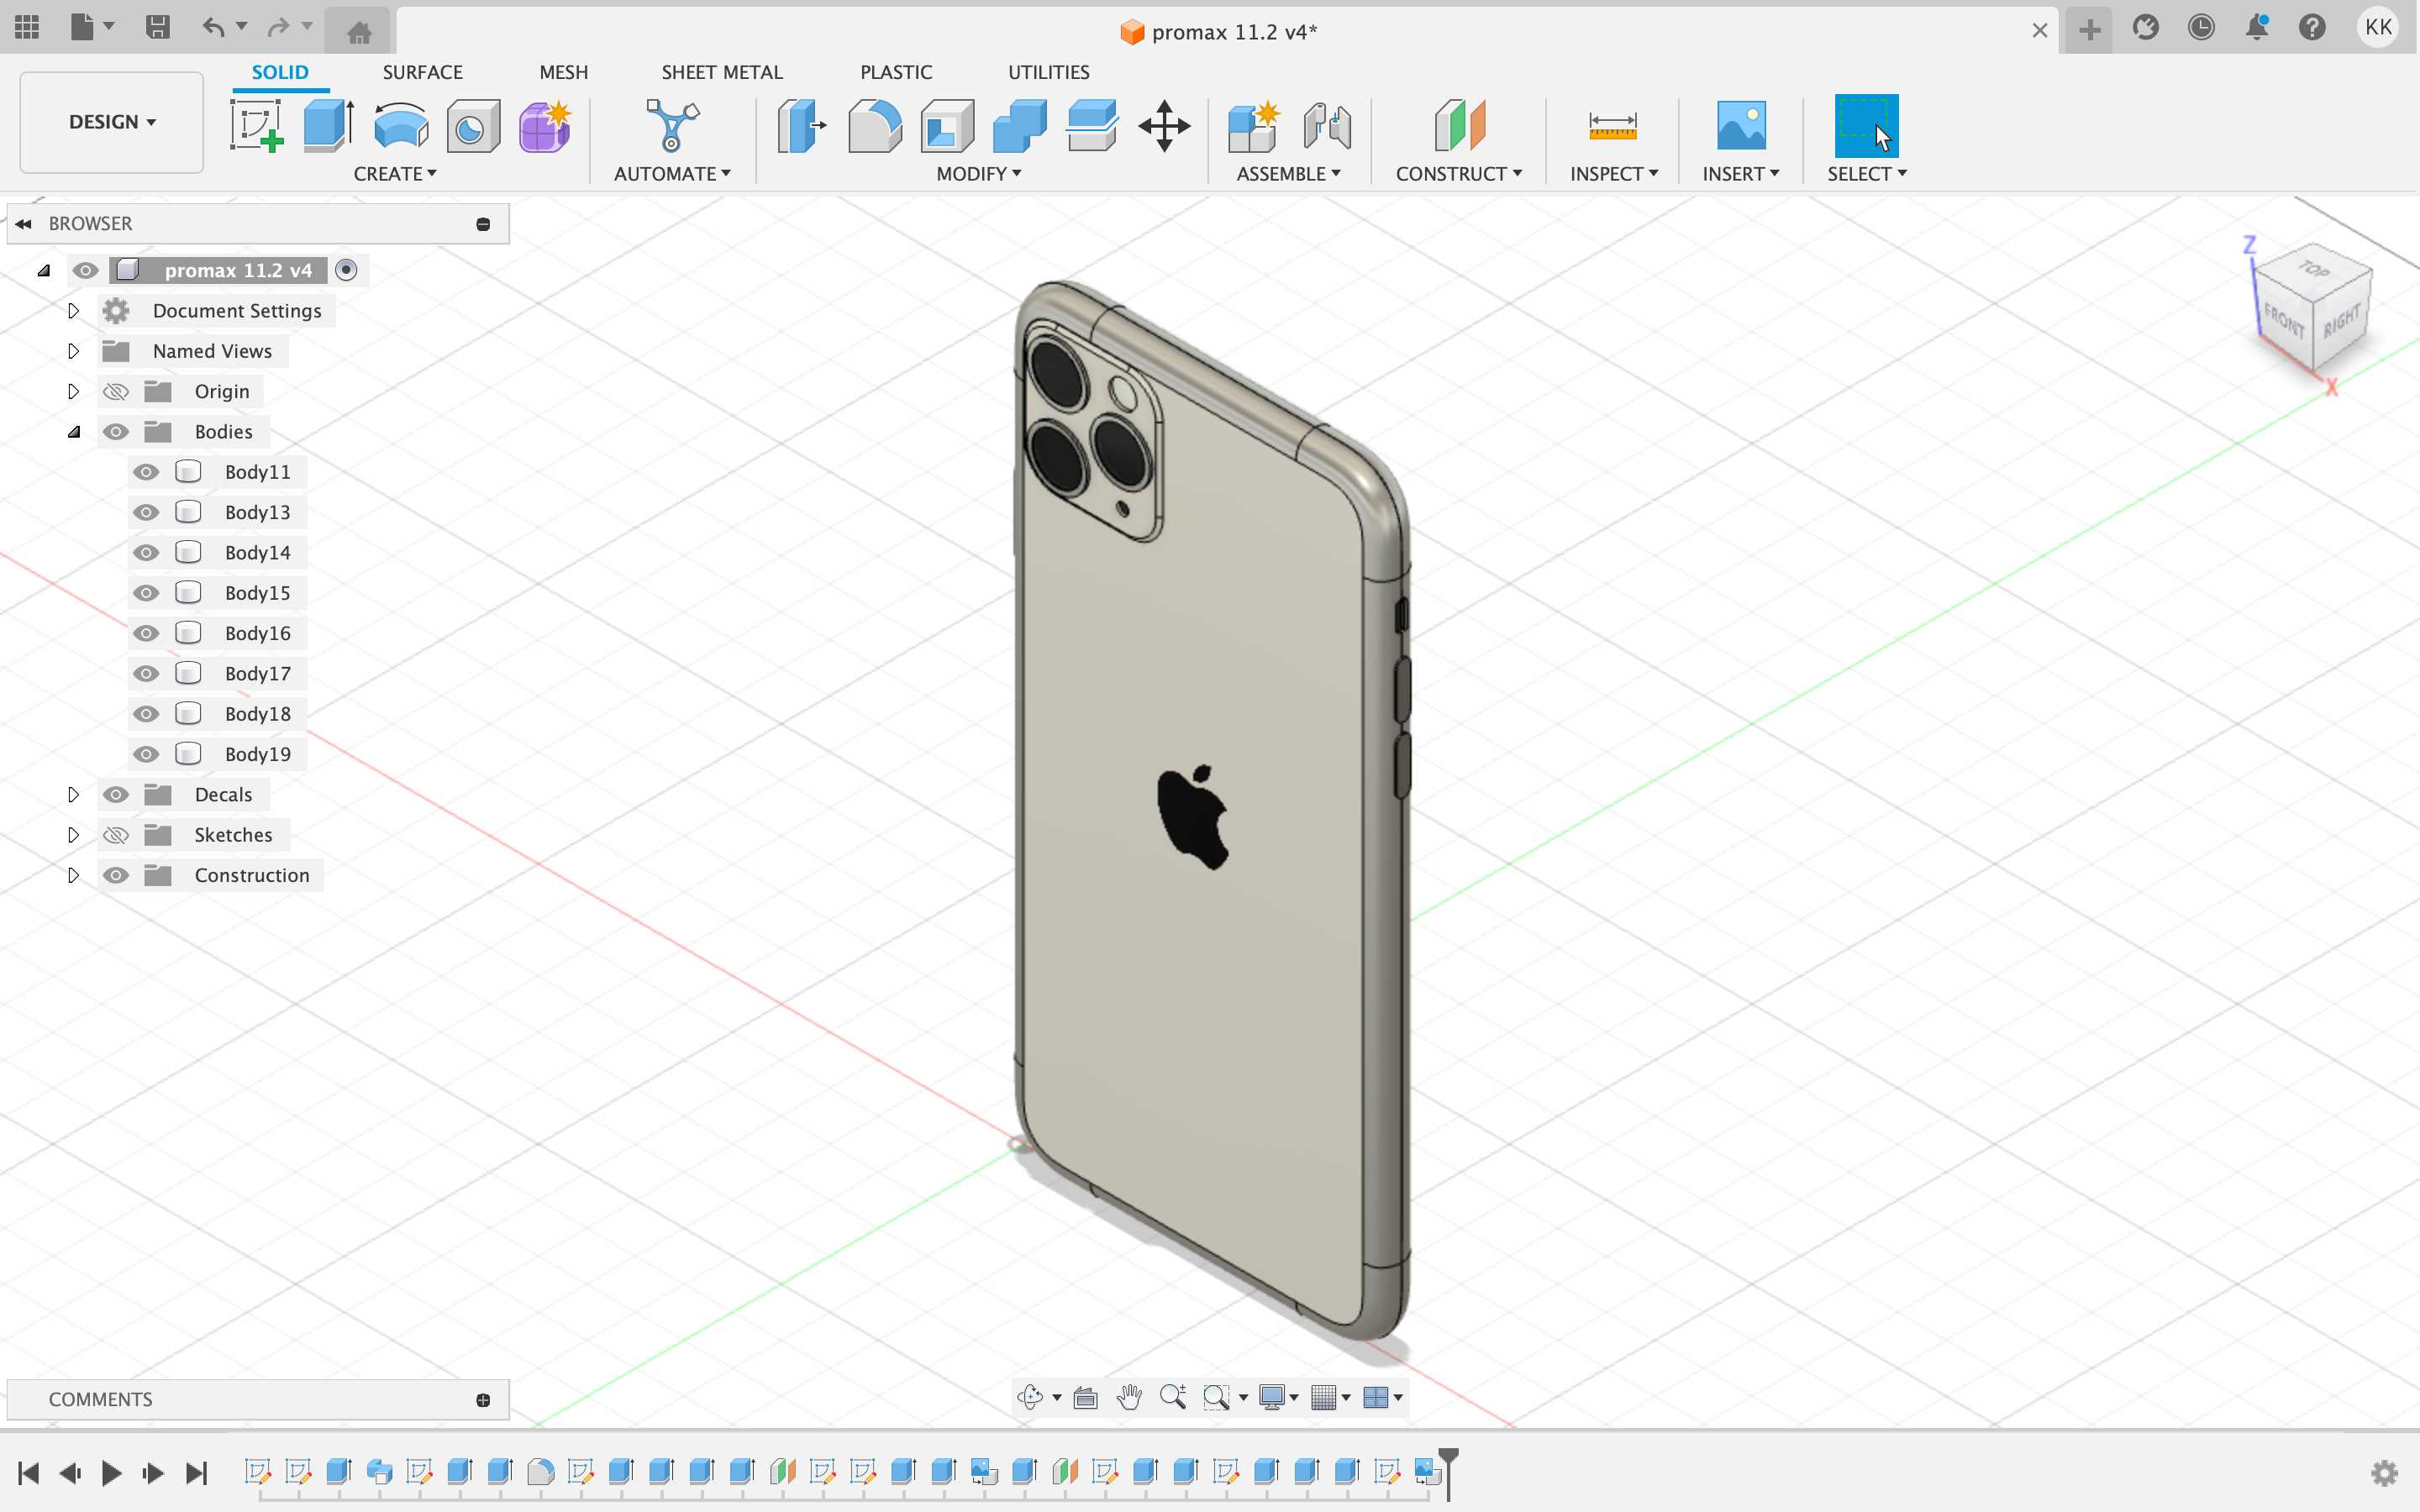Image resolution: width=2420 pixels, height=1512 pixels.
Task: Select the Fillet tool
Action: [874, 126]
